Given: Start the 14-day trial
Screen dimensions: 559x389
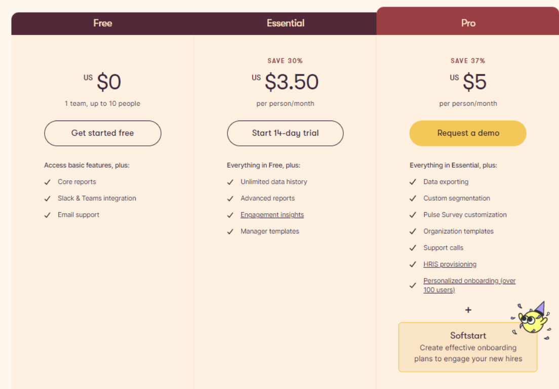Looking at the screenshot, I should [x=285, y=133].
